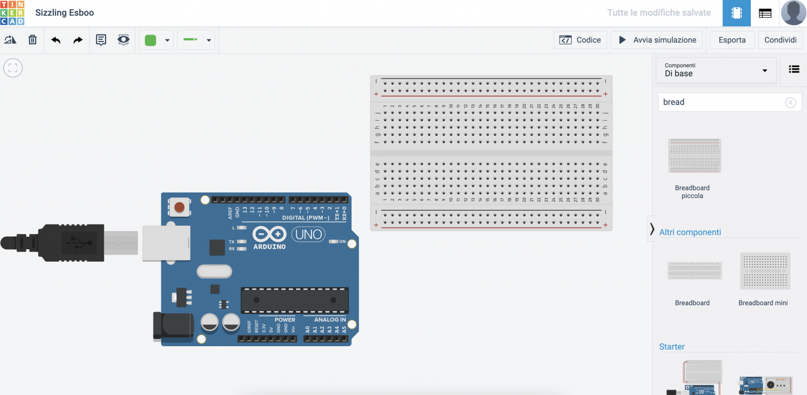
Task: Open the components list panel icon
Action: (794, 69)
